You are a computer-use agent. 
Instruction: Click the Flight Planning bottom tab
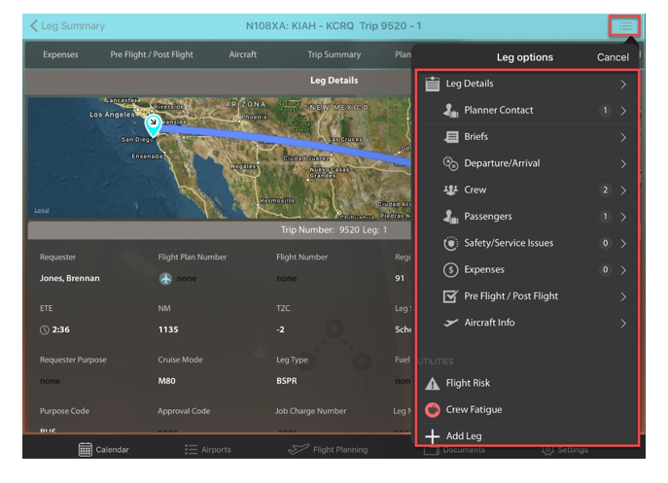pyautogui.click(x=328, y=450)
